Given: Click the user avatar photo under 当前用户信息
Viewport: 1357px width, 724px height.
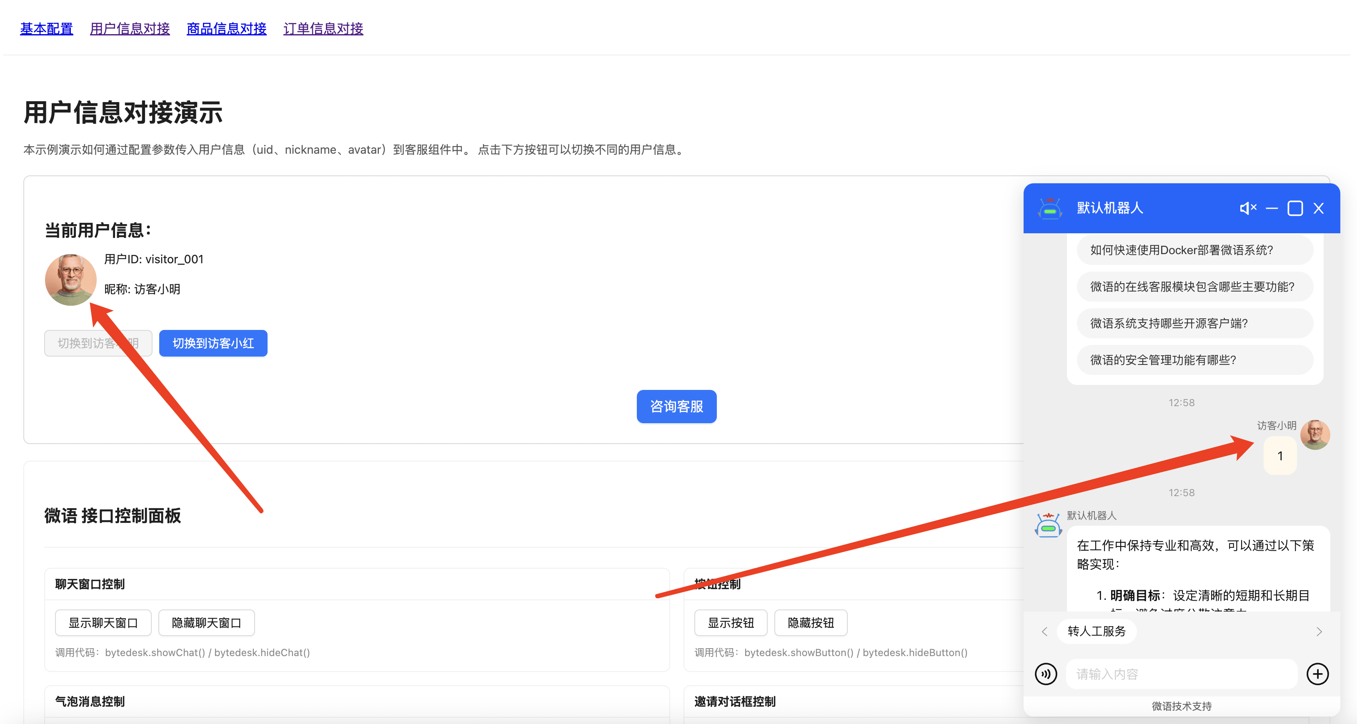Looking at the screenshot, I should 71,280.
